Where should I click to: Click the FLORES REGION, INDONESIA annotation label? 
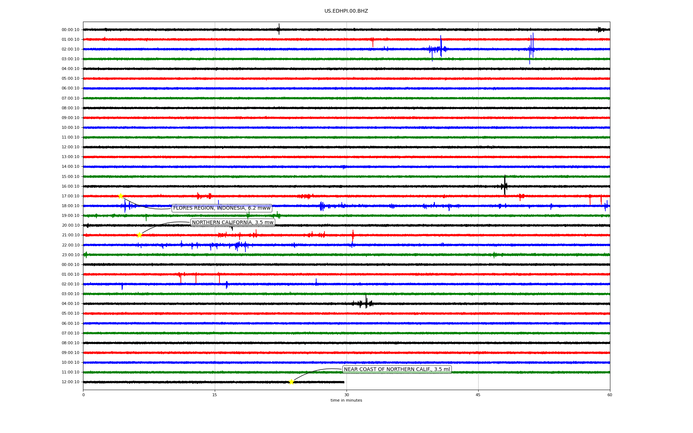222,208
